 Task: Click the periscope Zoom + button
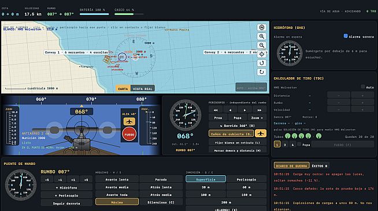click(257, 118)
